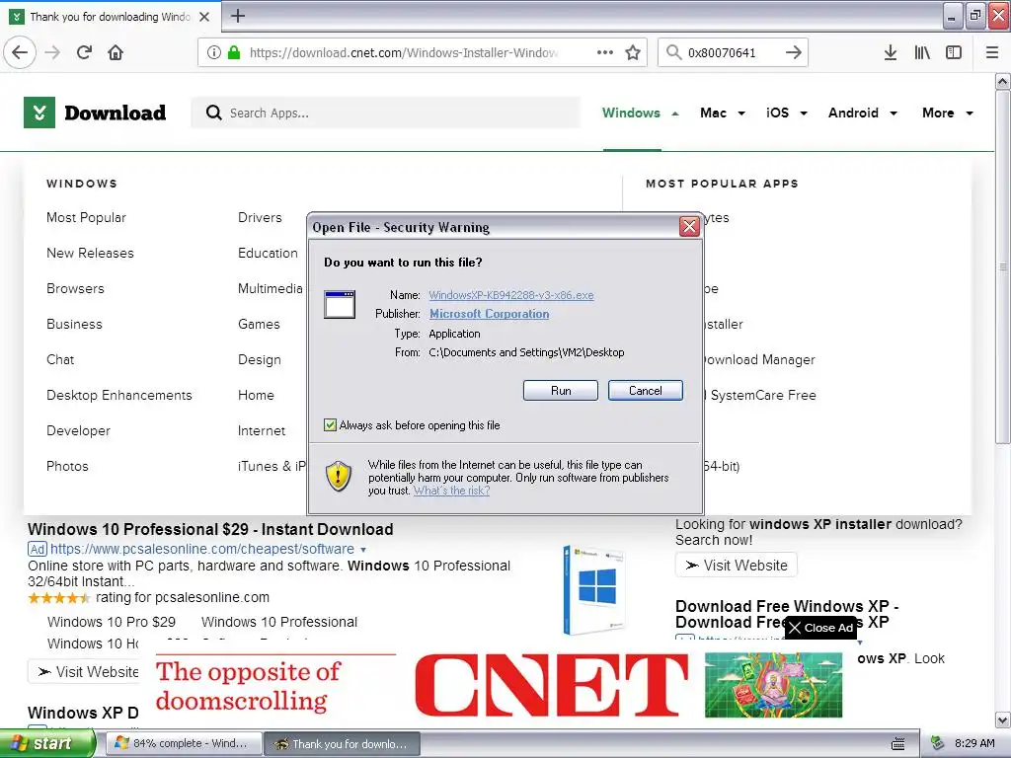Click the green Download logo icon
The image size is (1011, 758).
pos(39,113)
